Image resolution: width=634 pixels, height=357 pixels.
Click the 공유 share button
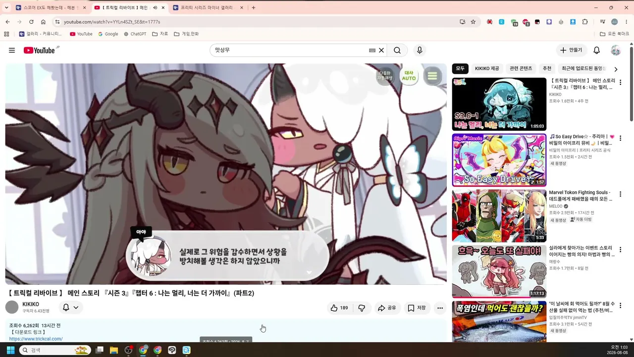387,308
